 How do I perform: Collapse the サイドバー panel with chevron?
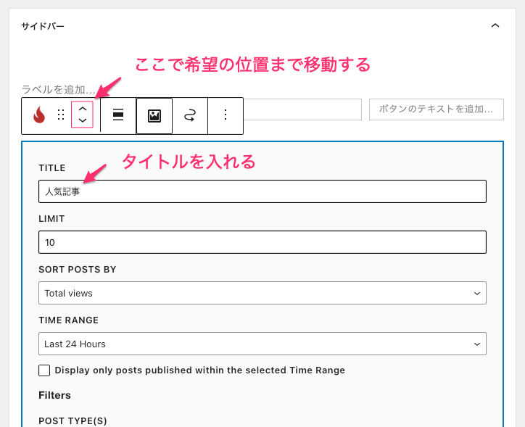tap(495, 26)
